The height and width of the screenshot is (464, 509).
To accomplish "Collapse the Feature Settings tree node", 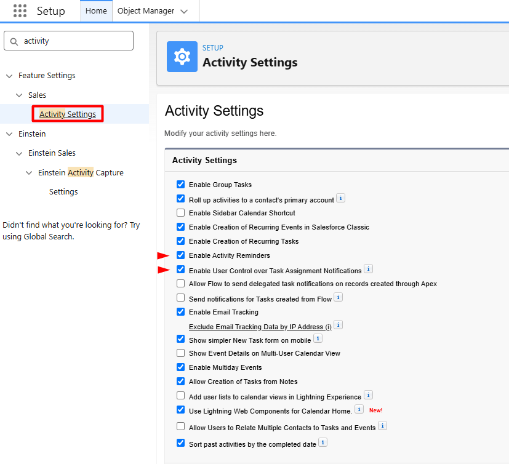I will tap(9, 76).
